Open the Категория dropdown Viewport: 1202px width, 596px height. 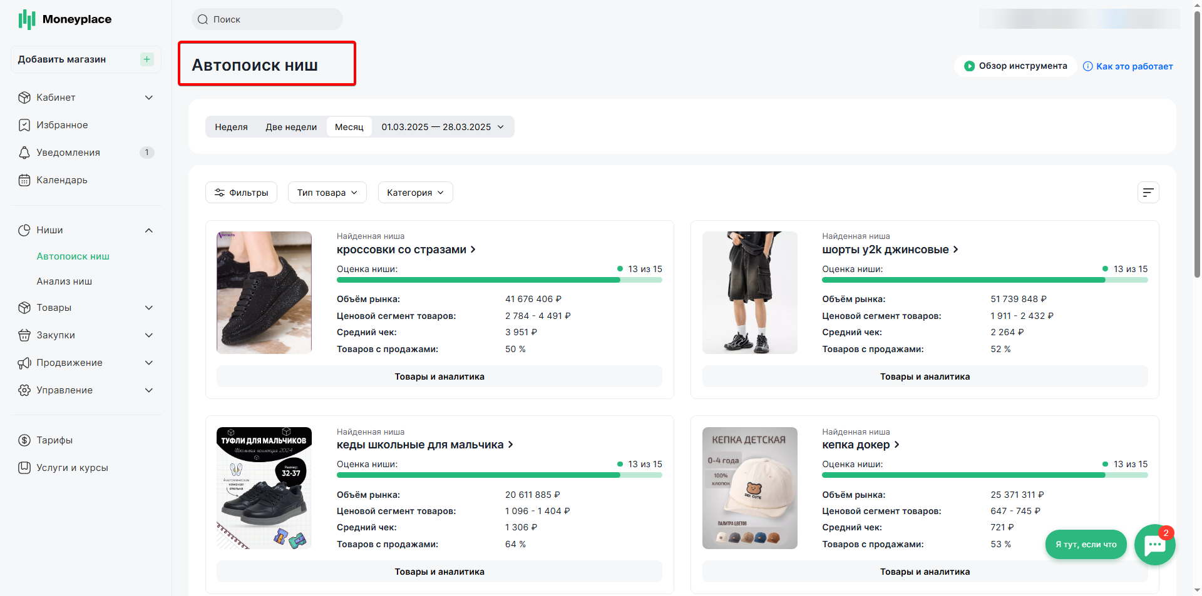pos(415,193)
